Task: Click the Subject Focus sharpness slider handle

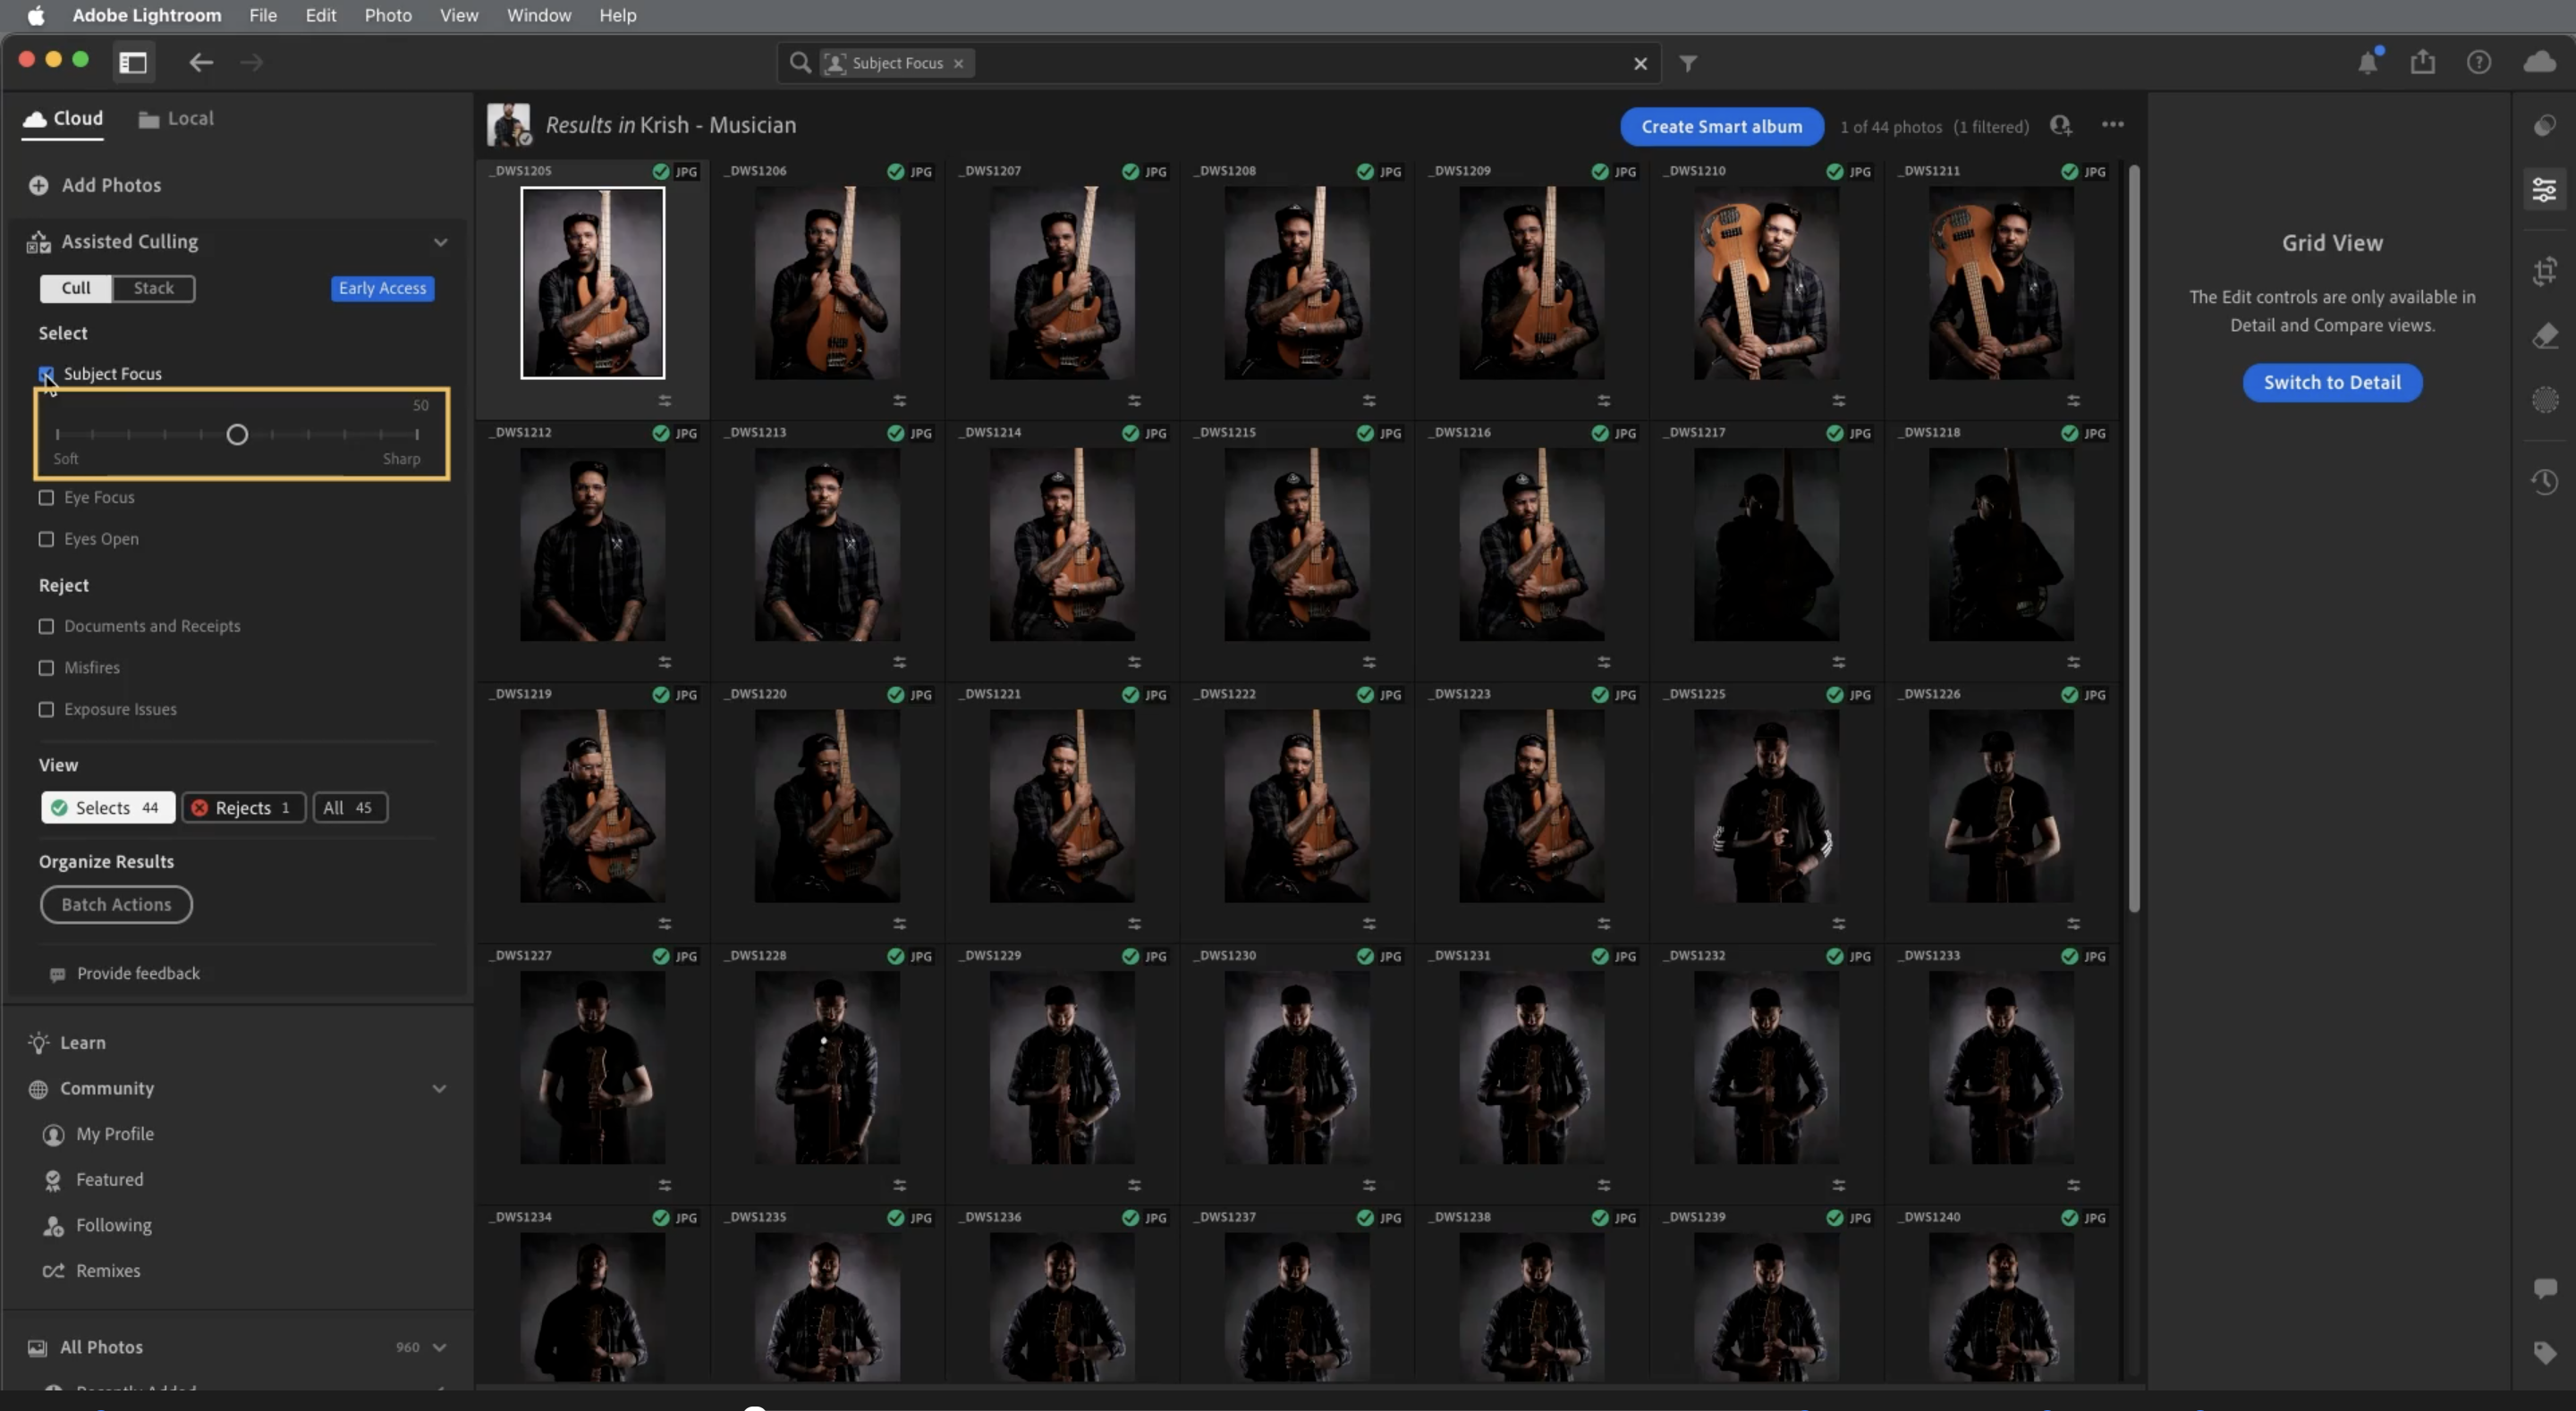Action: pos(237,434)
